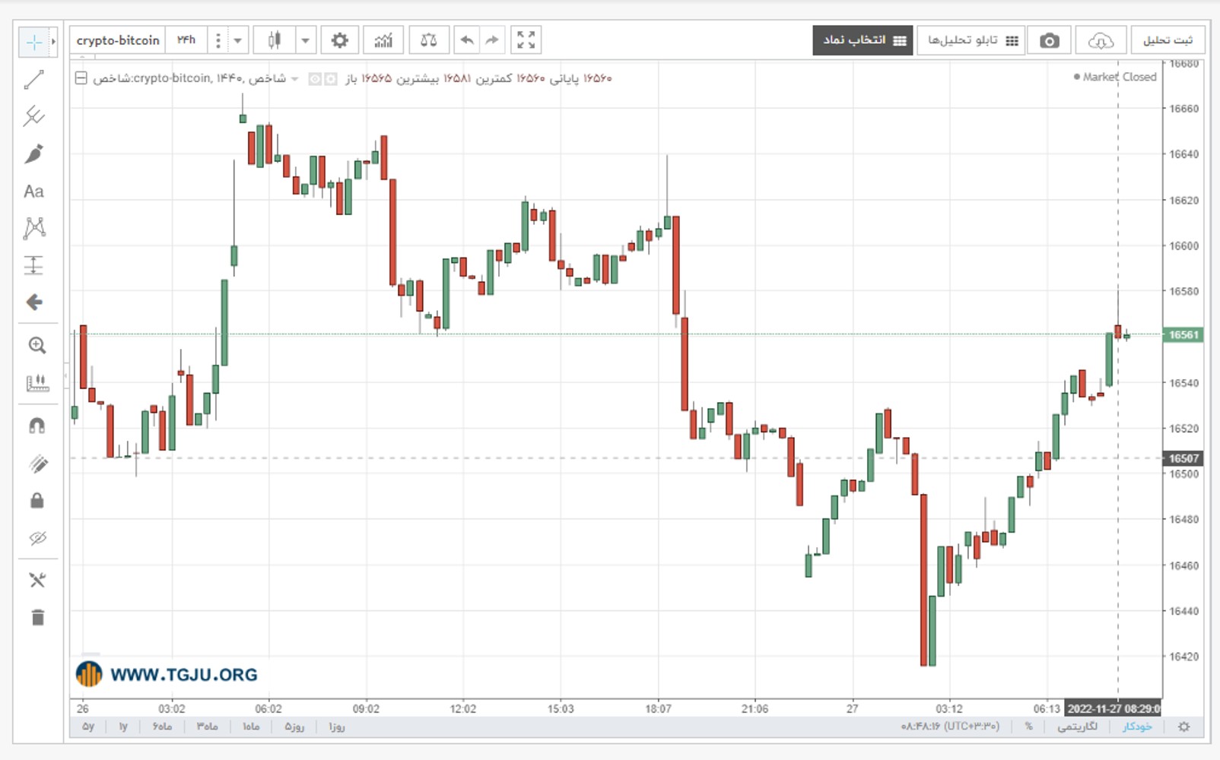Open chart settings gear in top toolbar
Viewport: 1220px width, 760px height.
coord(339,40)
